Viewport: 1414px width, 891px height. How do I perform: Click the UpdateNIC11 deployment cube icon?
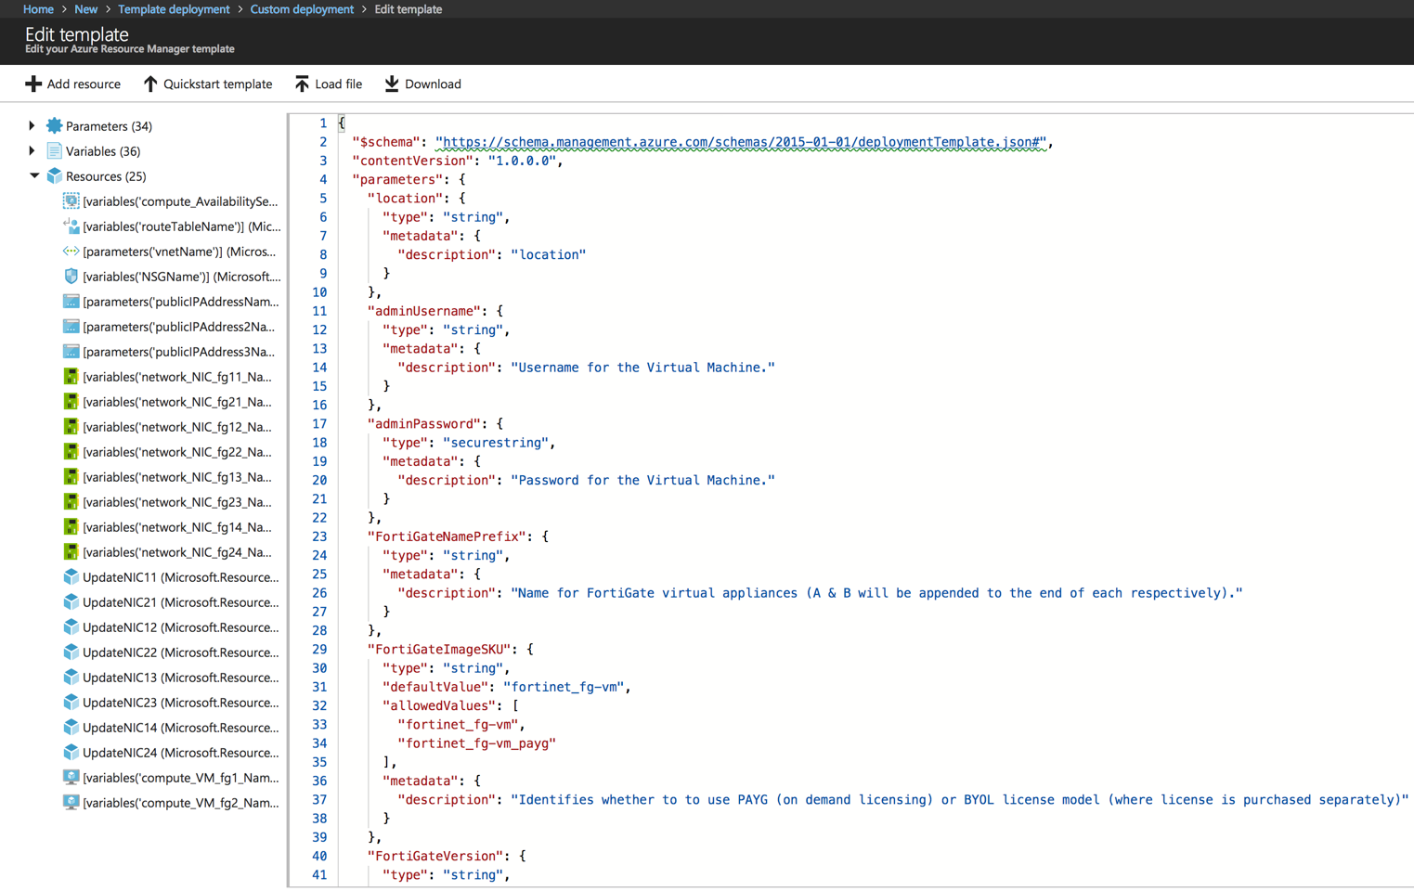pos(71,577)
